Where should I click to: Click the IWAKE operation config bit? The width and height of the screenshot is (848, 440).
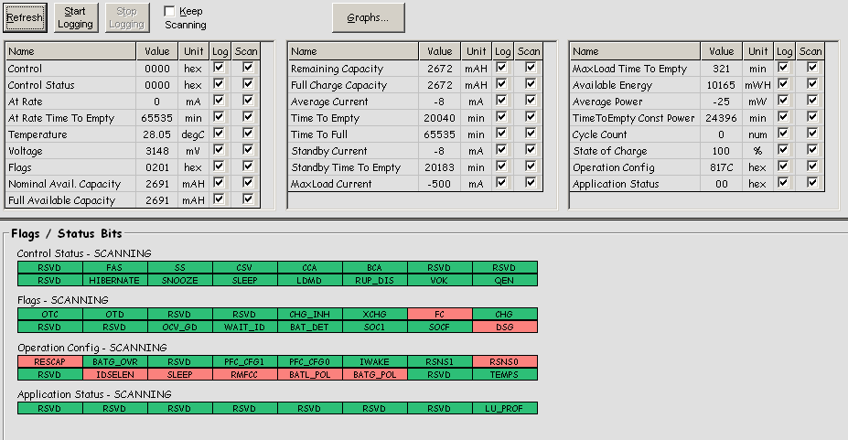[375, 361]
